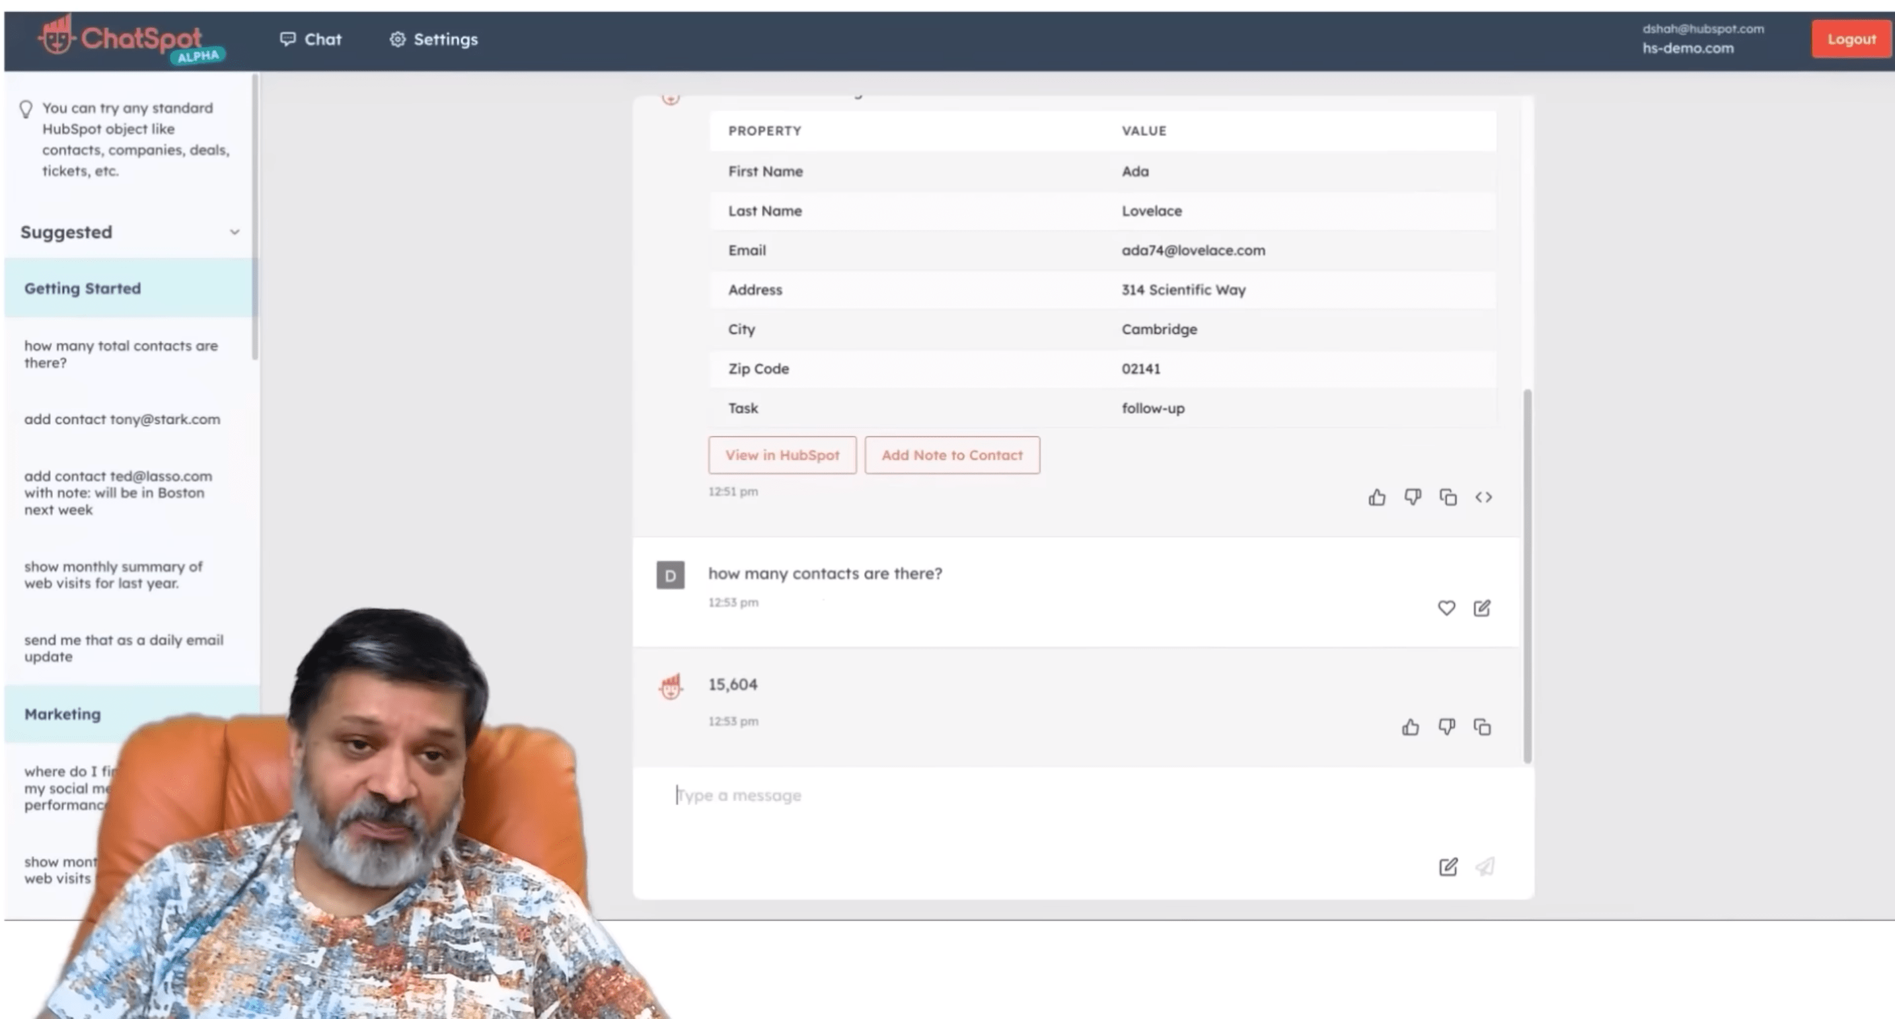Select 'send me that as a daily email' suggestion

point(124,648)
